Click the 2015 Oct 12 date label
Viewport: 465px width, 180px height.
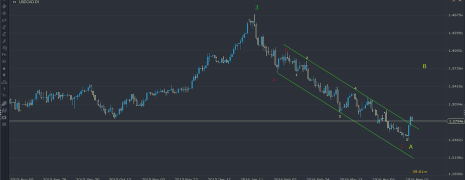pos(120,178)
